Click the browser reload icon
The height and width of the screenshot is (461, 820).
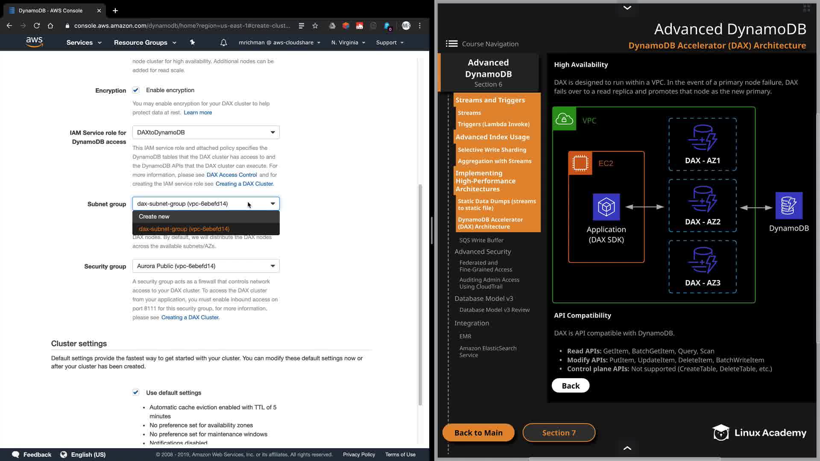(37, 26)
